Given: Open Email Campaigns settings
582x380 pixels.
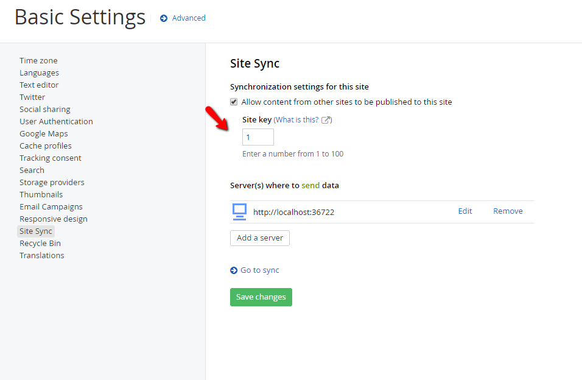Looking at the screenshot, I should (51, 207).
